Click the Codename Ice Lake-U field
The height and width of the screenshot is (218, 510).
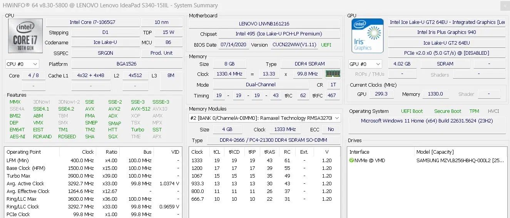pyautogui.click(x=105, y=42)
